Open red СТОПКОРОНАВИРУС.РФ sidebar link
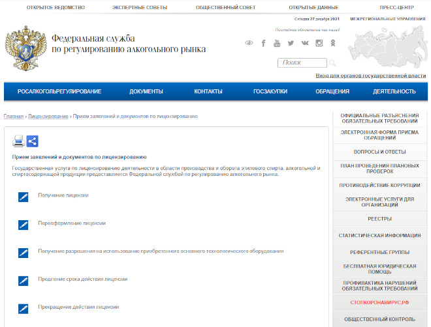Viewport: 431px width, 327px height. [379, 303]
